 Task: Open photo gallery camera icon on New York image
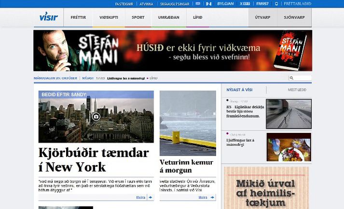(x=96, y=117)
